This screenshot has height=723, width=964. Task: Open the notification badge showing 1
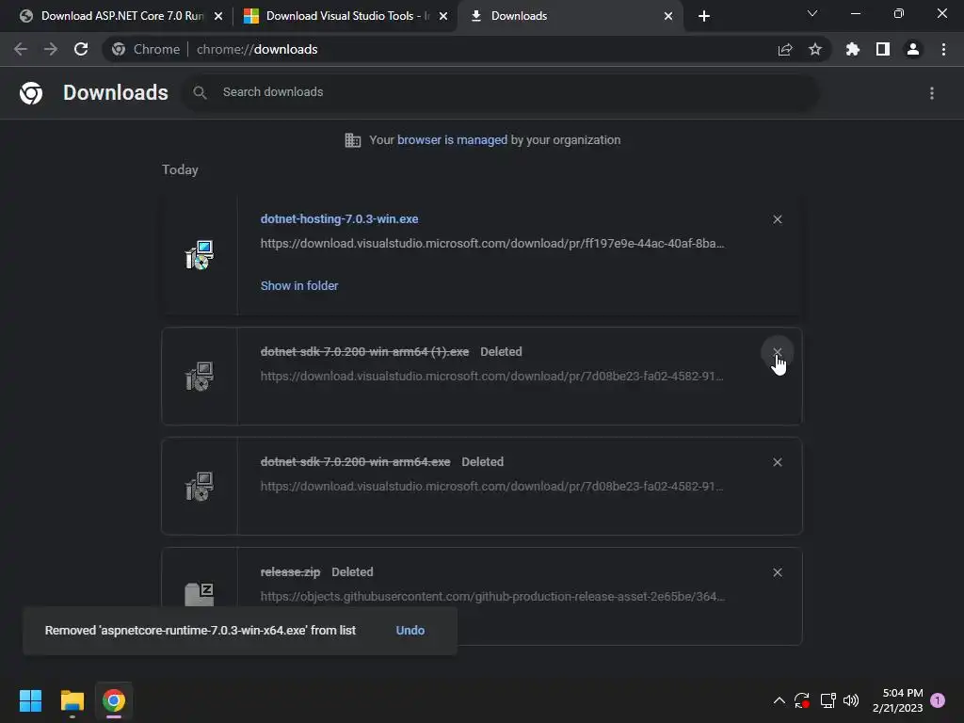[x=939, y=700]
